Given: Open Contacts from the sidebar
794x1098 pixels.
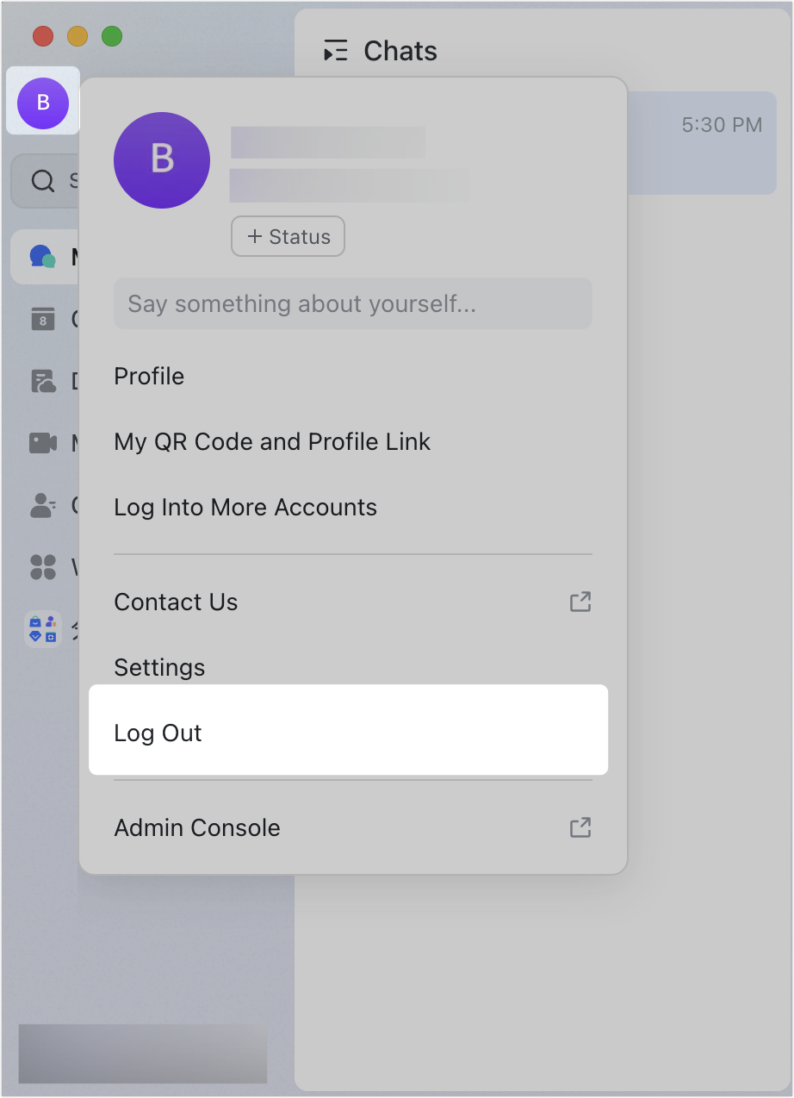Looking at the screenshot, I should click(x=42, y=505).
